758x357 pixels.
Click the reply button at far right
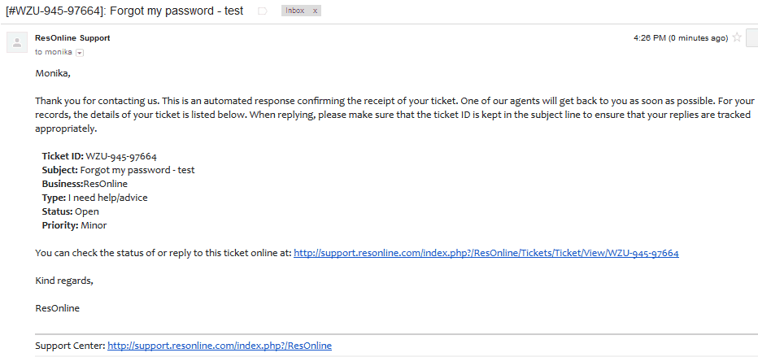[752, 37]
